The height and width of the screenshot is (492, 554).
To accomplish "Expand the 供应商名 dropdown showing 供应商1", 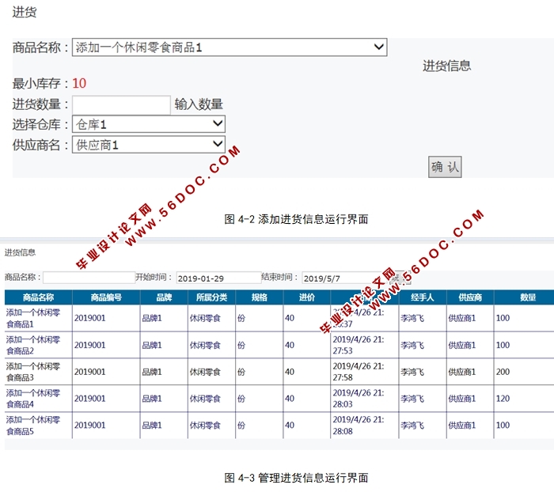I will click(149, 145).
